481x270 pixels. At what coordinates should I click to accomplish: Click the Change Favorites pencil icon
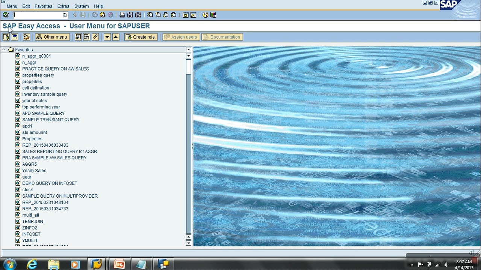[95, 37]
